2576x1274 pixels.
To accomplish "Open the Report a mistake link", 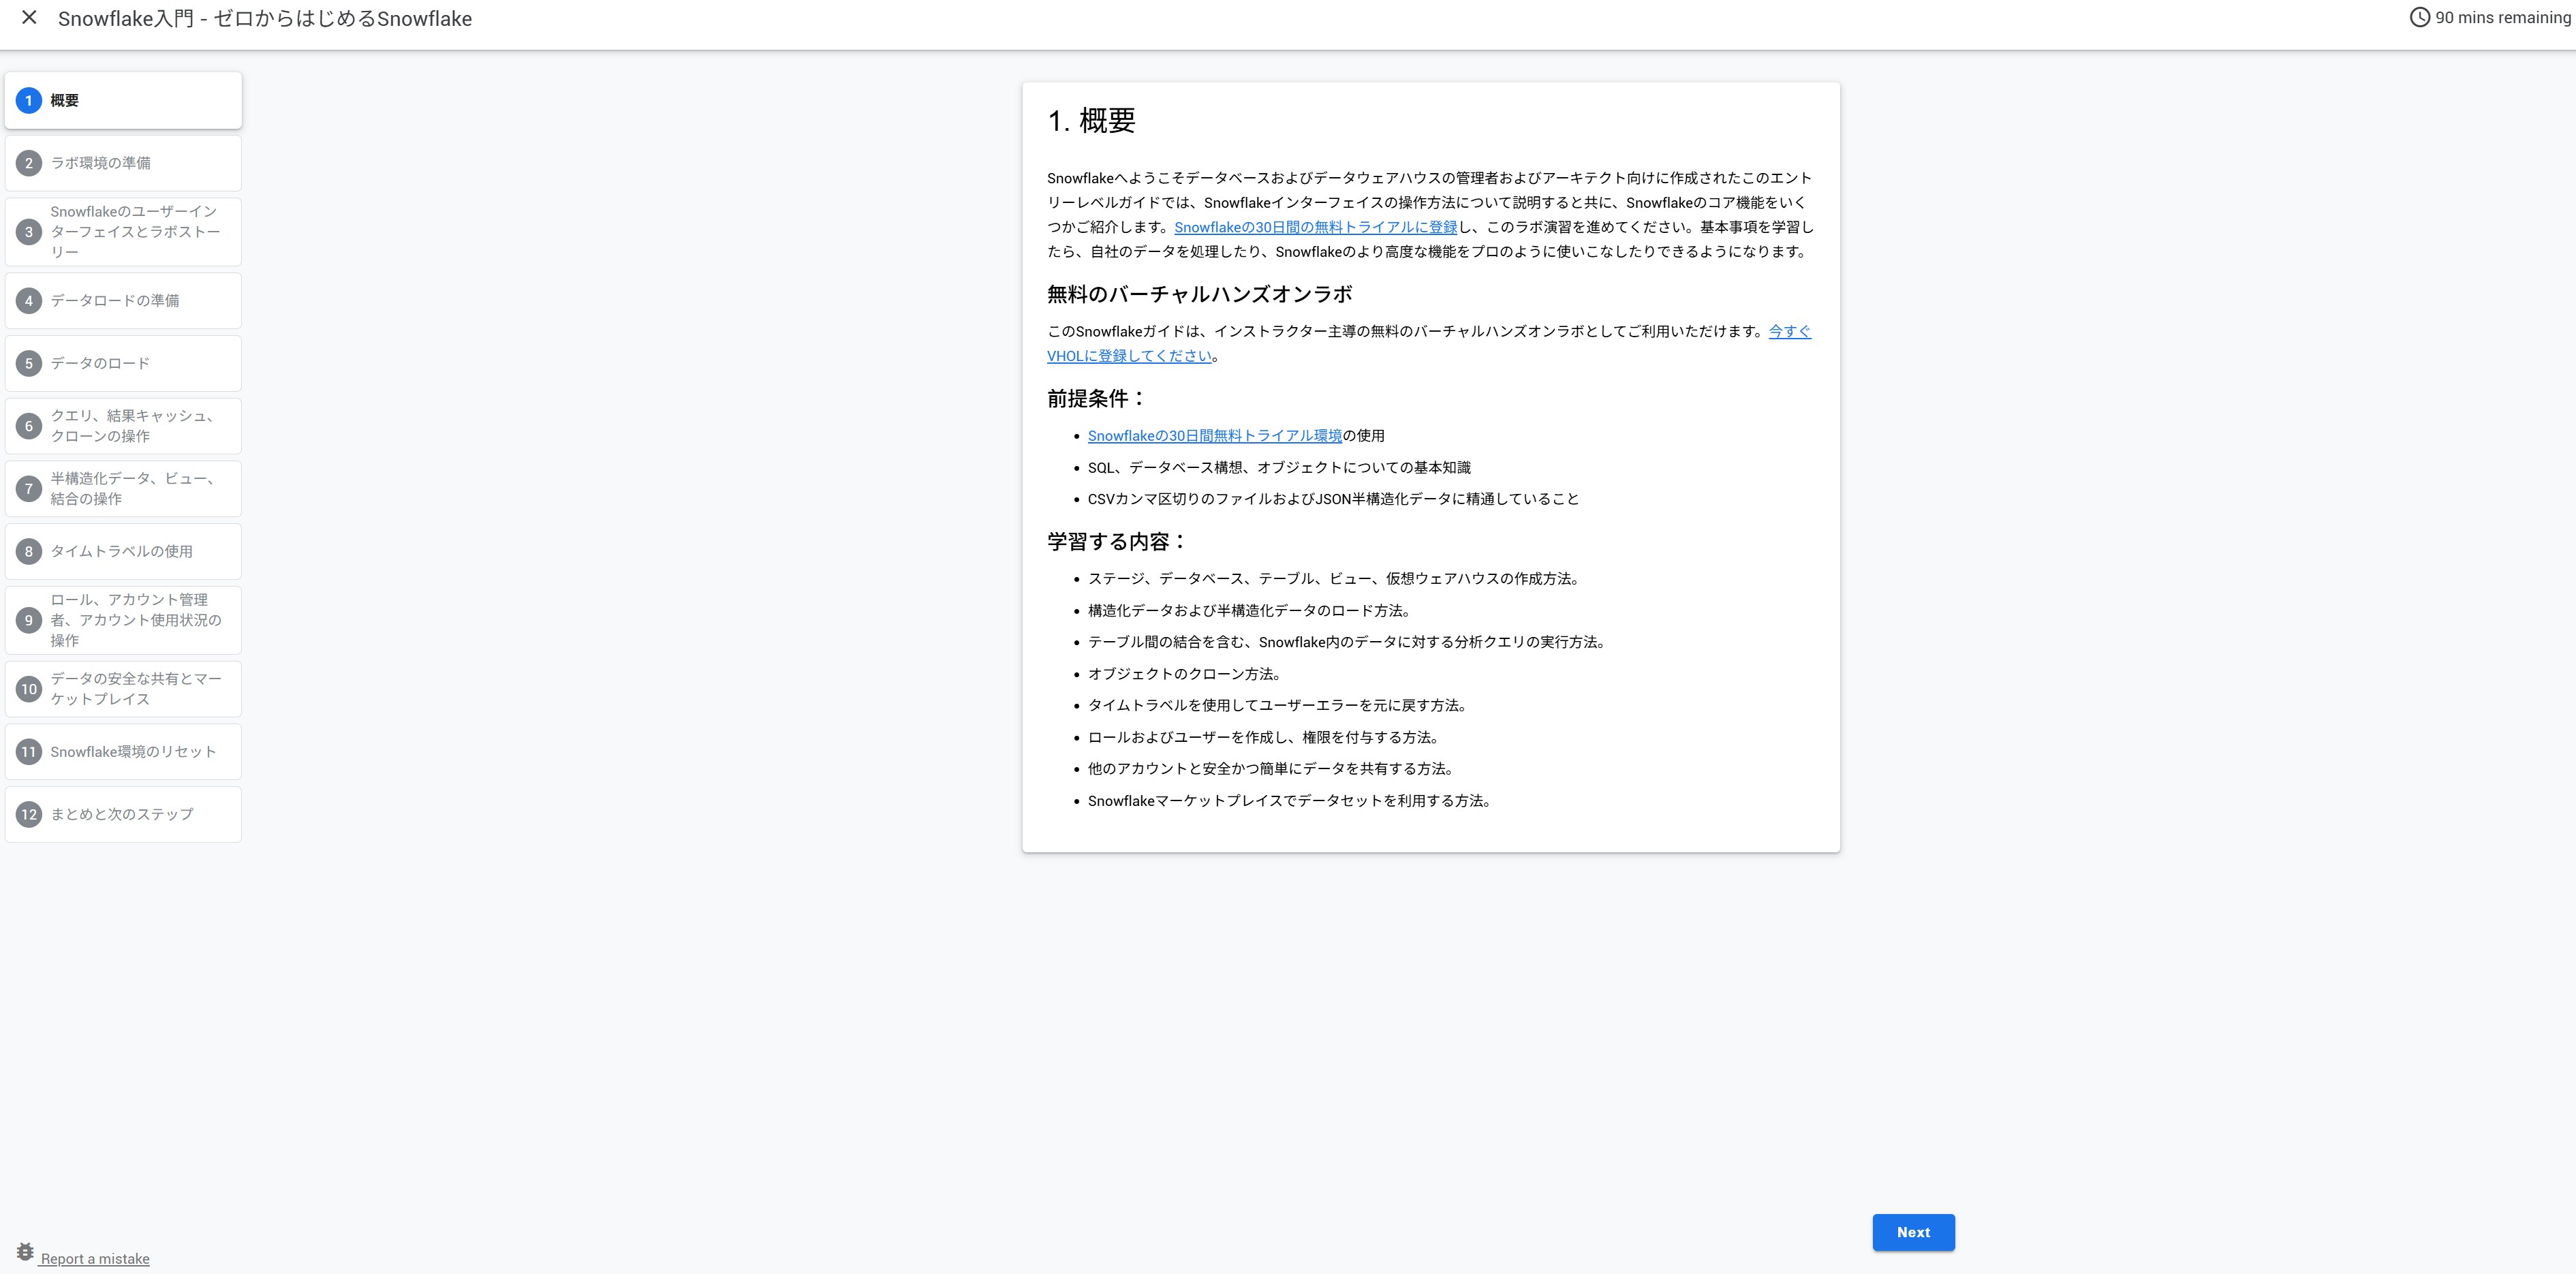I will (95, 1259).
